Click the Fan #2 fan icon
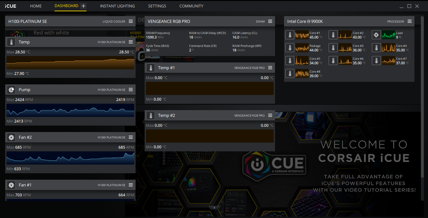This screenshot has width=428, height=218. [x=11, y=137]
